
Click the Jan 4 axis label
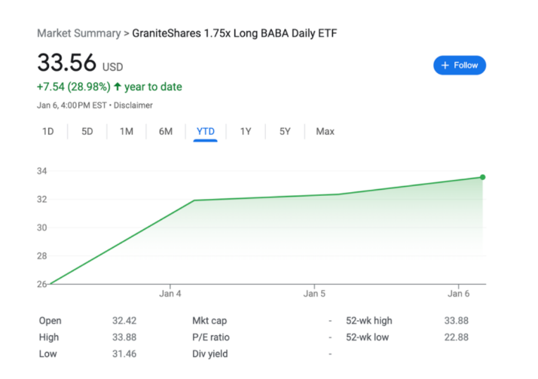pos(170,294)
